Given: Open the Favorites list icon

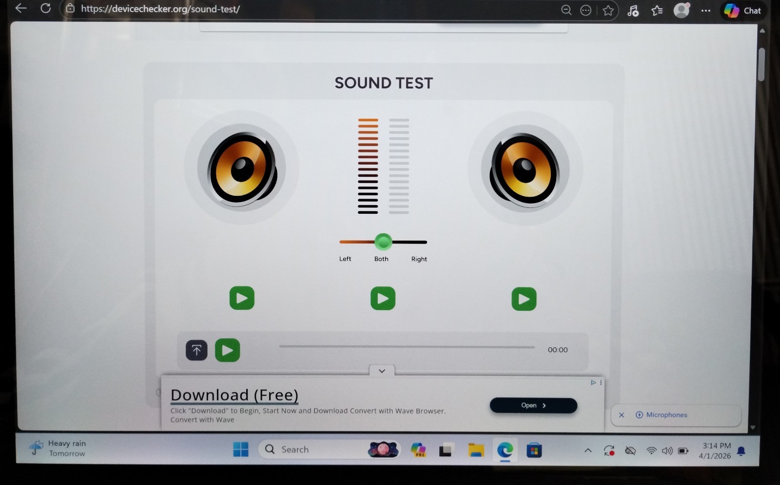Looking at the screenshot, I should tap(657, 10).
